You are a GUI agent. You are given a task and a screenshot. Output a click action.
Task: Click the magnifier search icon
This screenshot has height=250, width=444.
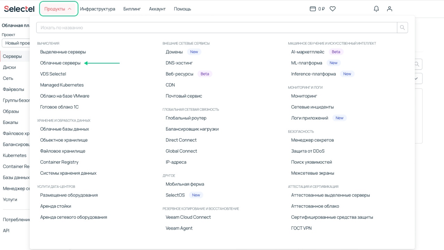click(402, 27)
